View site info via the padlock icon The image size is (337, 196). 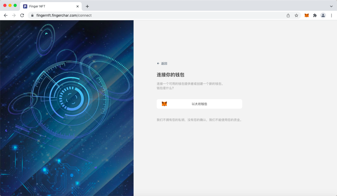32,15
